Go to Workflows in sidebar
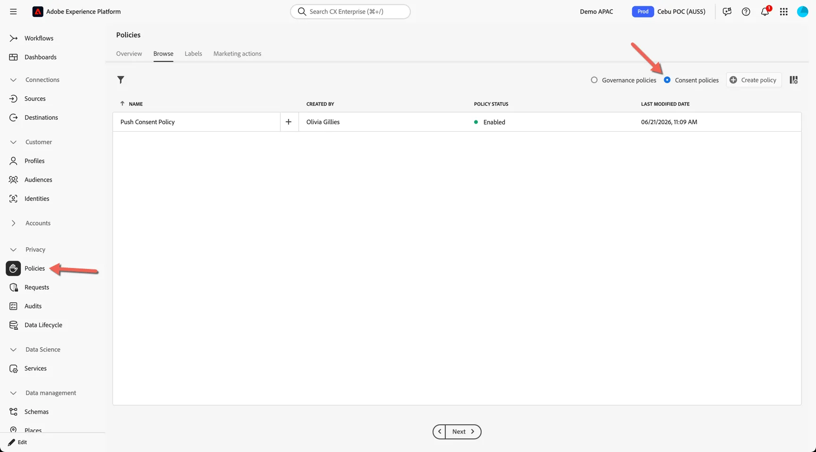816x452 pixels. tap(39, 38)
